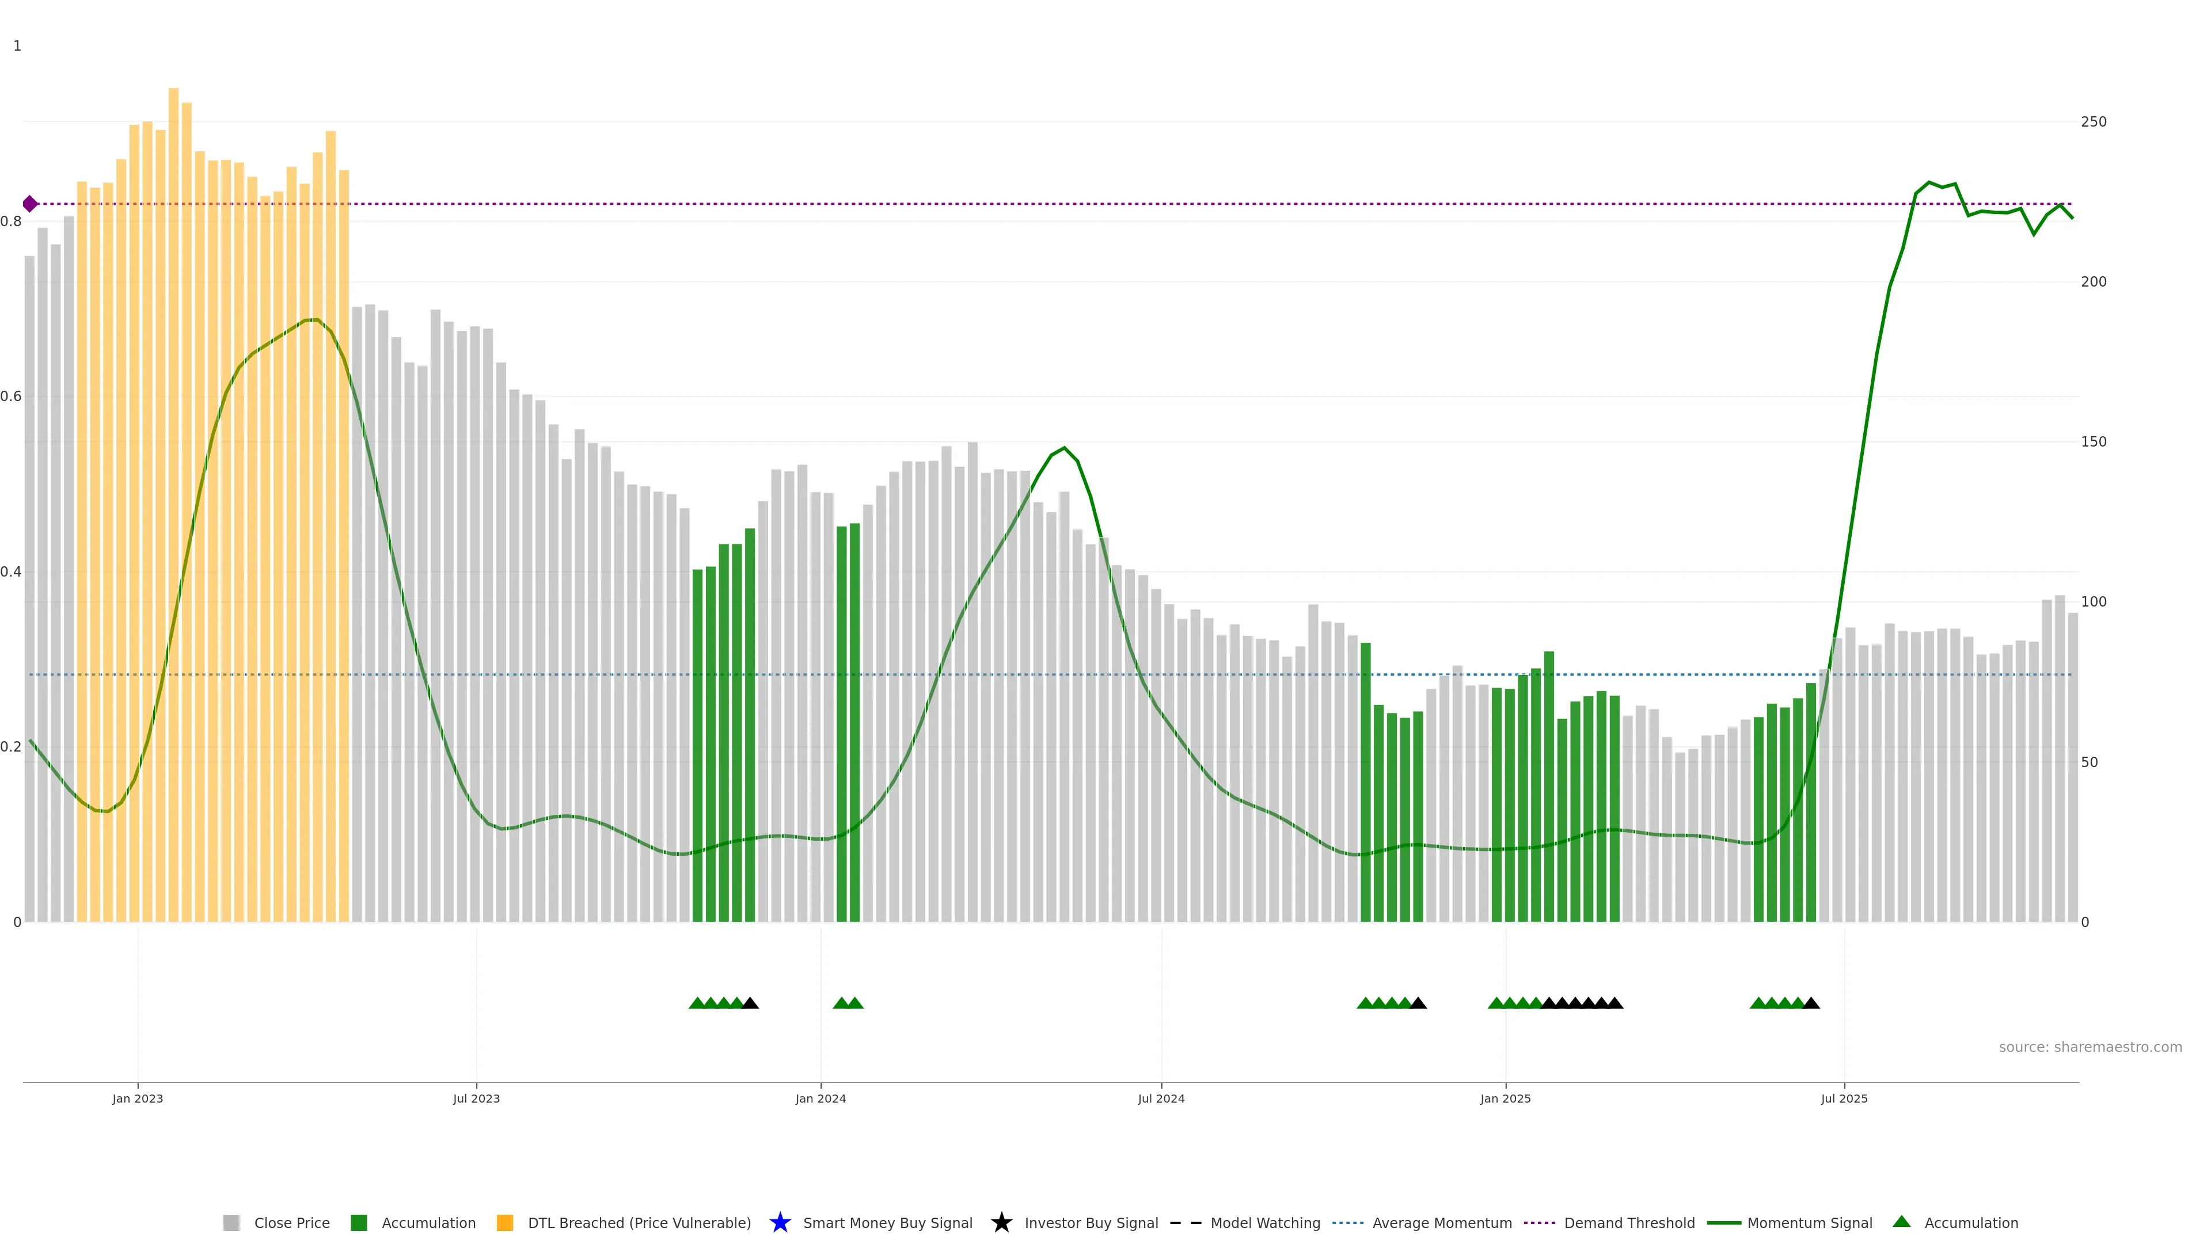Click the black Investor Buy Signal star
This screenshot has height=1243, width=2211.
(1001, 1222)
